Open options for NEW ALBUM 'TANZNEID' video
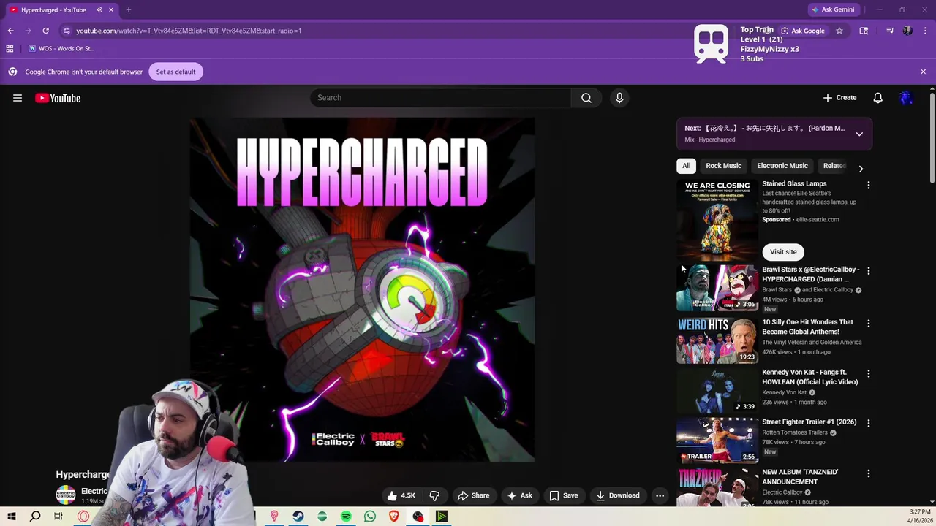The width and height of the screenshot is (936, 526). pos(868,474)
